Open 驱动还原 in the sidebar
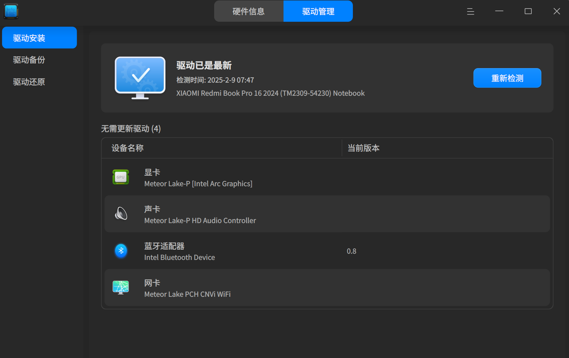 [39, 82]
